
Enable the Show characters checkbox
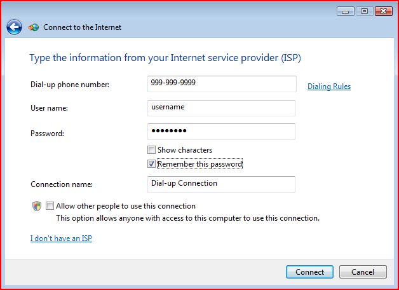pos(151,150)
